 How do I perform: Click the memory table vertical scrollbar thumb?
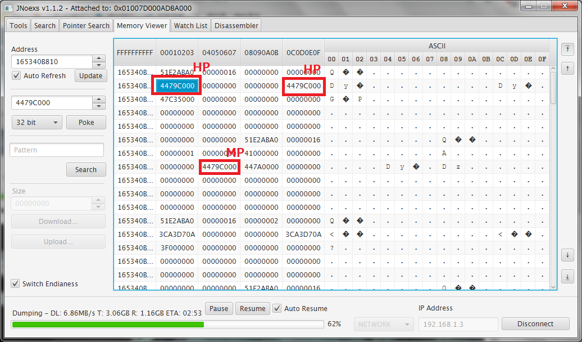553,88
